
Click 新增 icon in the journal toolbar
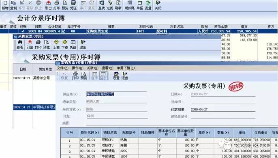coord(5,5)
